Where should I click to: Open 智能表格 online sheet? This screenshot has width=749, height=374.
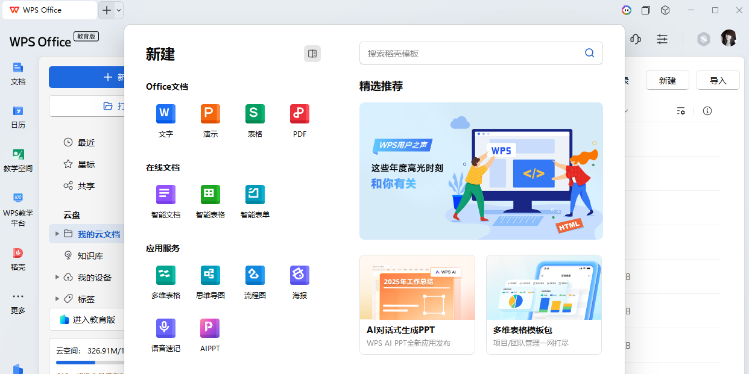point(210,202)
